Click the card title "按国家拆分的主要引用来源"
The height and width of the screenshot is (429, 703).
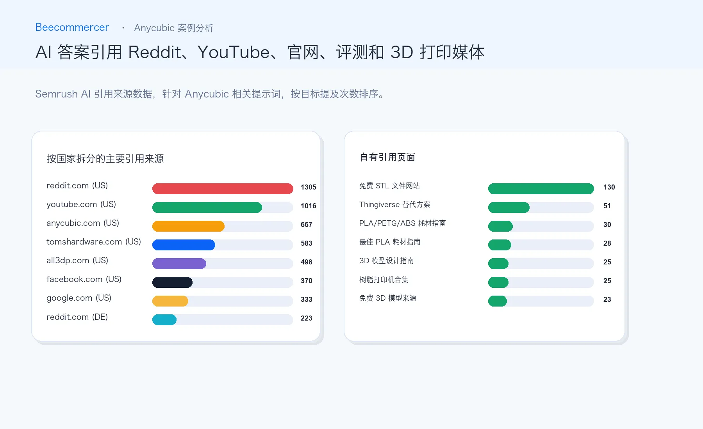pos(105,159)
